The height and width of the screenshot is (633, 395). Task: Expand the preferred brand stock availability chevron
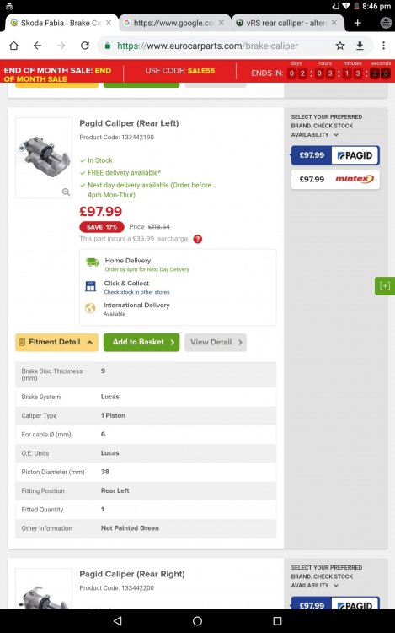click(336, 135)
